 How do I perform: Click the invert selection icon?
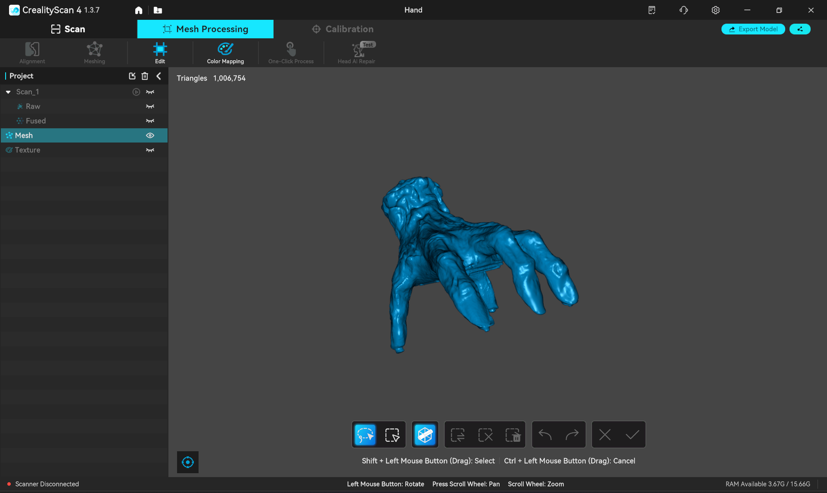(457, 435)
